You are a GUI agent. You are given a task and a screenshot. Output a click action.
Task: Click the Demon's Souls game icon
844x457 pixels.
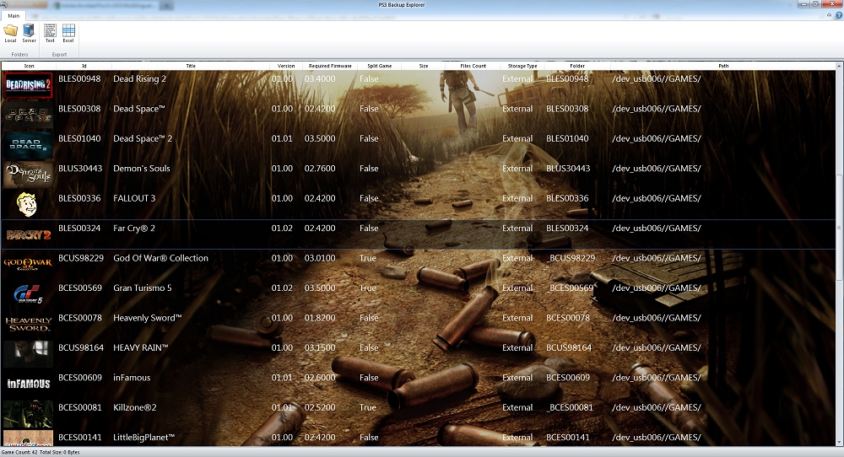(x=29, y=175)
